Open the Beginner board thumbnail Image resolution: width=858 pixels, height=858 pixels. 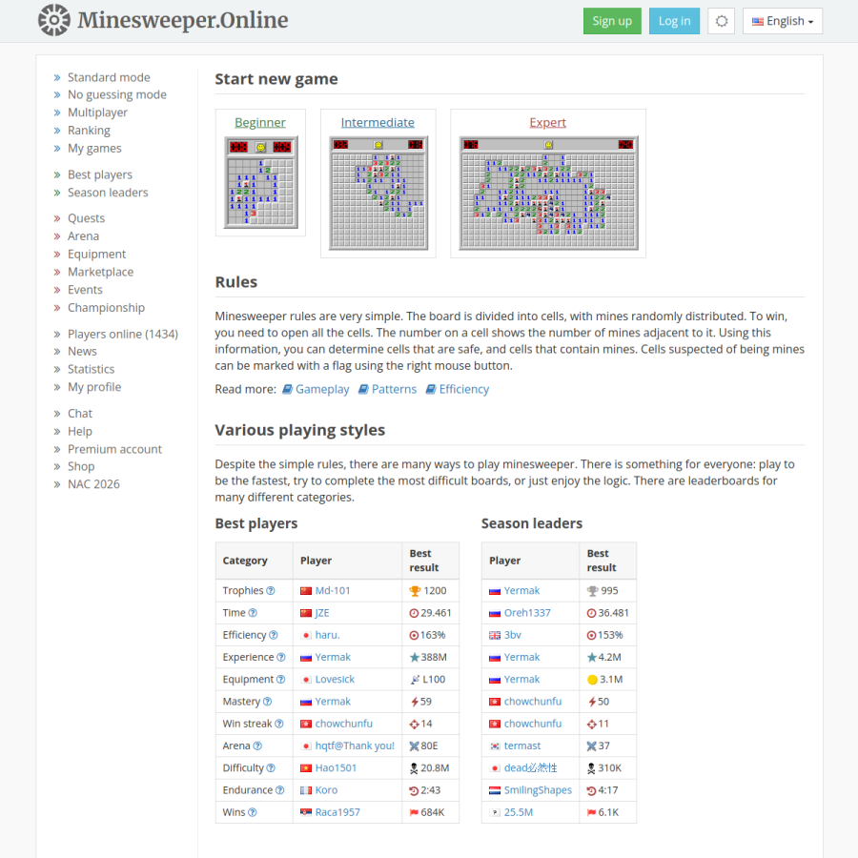coord(261,182)
